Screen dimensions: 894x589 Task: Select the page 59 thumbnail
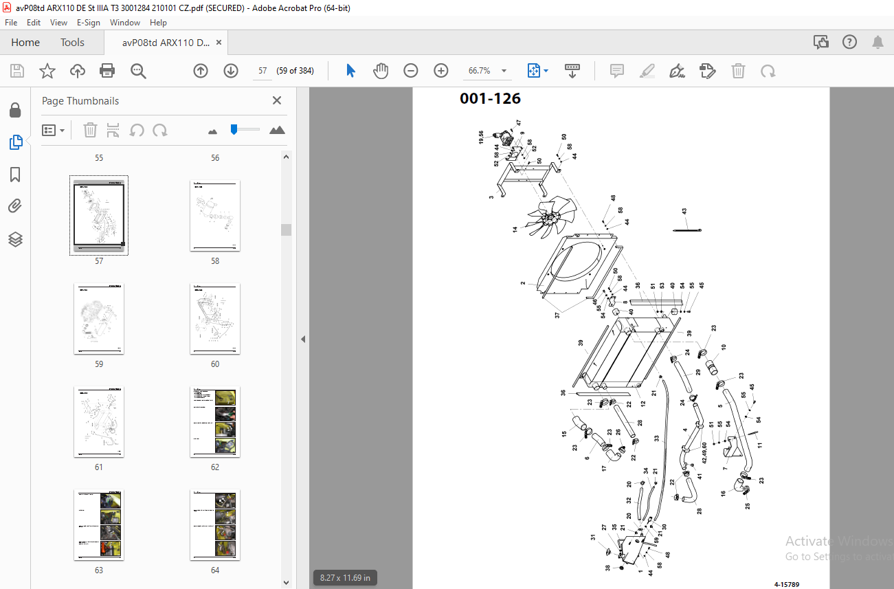pos(99,319)
